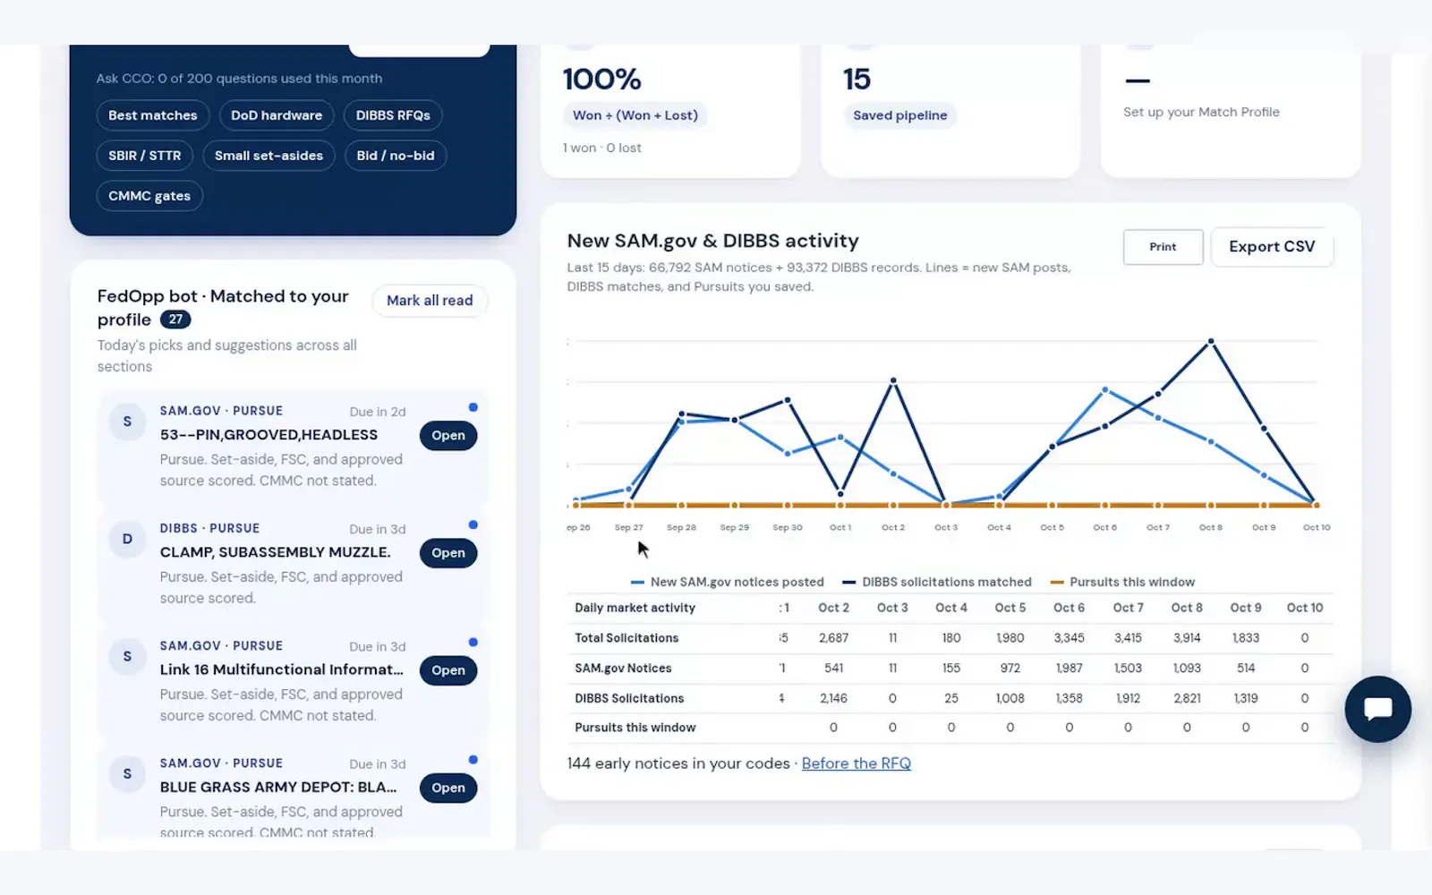Image resolution: width=1432 pixels, height=895 pixels.
Task: Click the DIBBS · PURSUE label
Action: [x=209, y=528]
